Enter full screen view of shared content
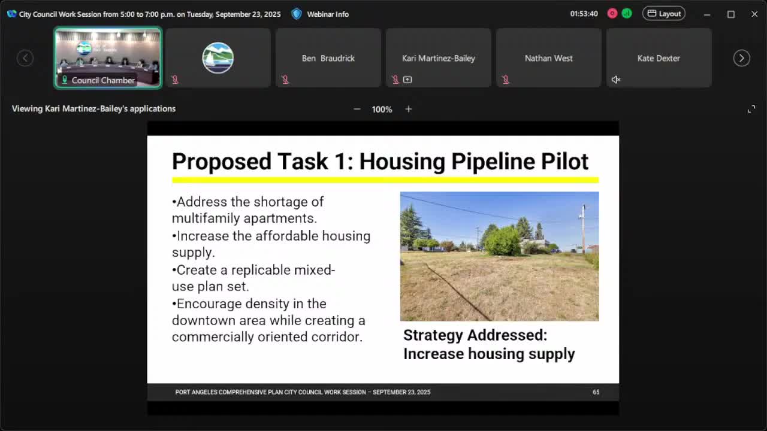This screenshot has height=431, width=767. tap(751, 109)
